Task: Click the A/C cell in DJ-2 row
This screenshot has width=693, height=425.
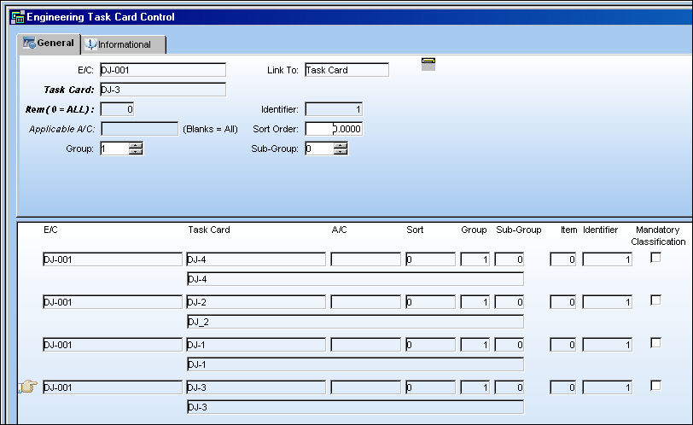Action: click(365, 302)
